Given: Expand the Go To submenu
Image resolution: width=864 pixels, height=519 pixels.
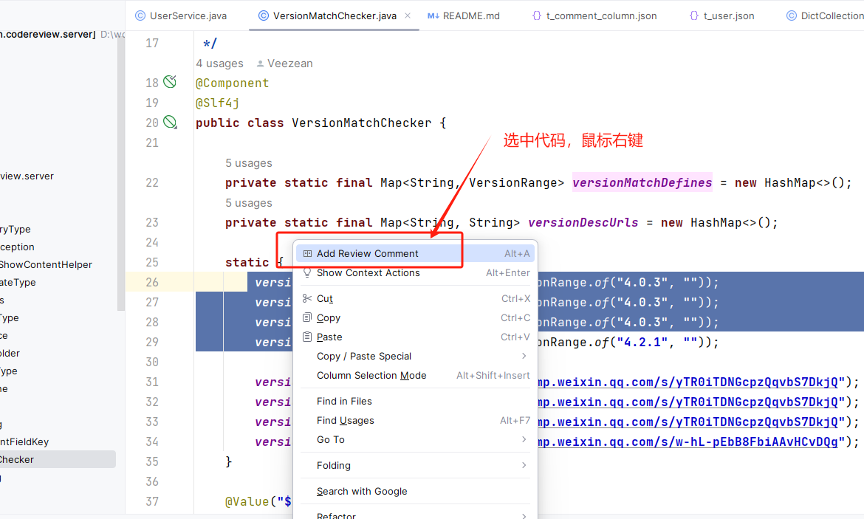Looking at the screenshot, I should 331,440.
